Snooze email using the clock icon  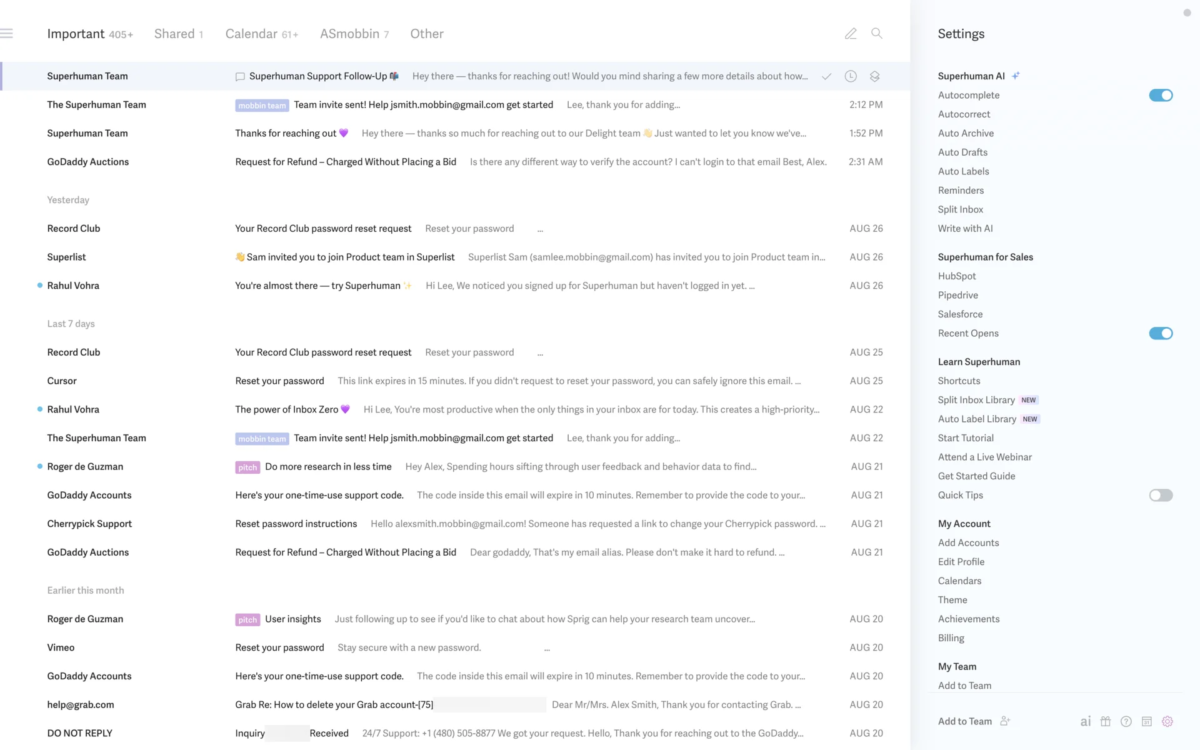click(x=851, y=76)
